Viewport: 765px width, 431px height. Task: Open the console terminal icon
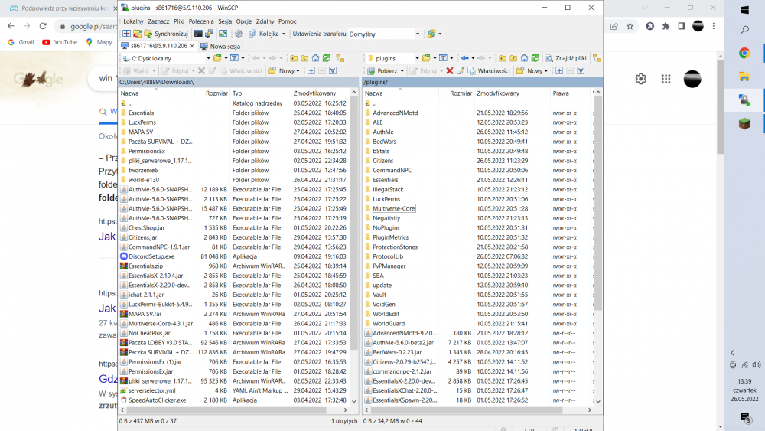[x=198, y=34]
